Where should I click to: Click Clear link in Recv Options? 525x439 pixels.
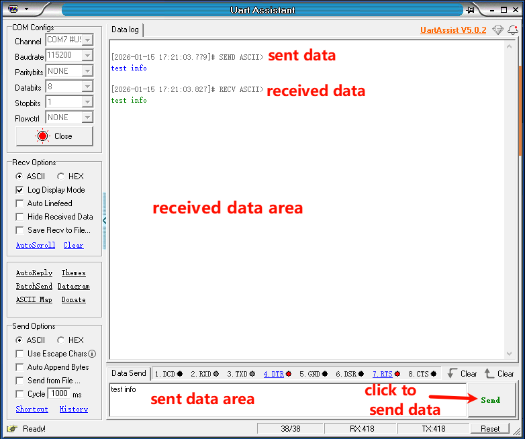(73, 245)
